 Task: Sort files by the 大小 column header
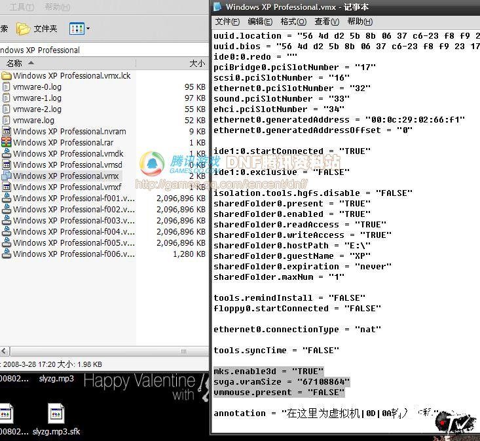click(196, 64)
